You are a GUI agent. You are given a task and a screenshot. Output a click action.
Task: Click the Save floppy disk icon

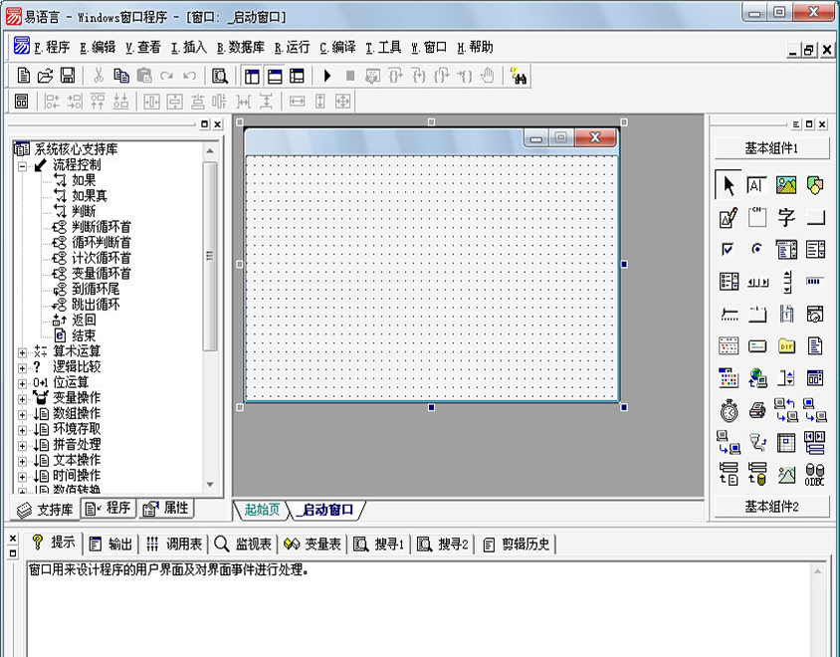[68, 76]
